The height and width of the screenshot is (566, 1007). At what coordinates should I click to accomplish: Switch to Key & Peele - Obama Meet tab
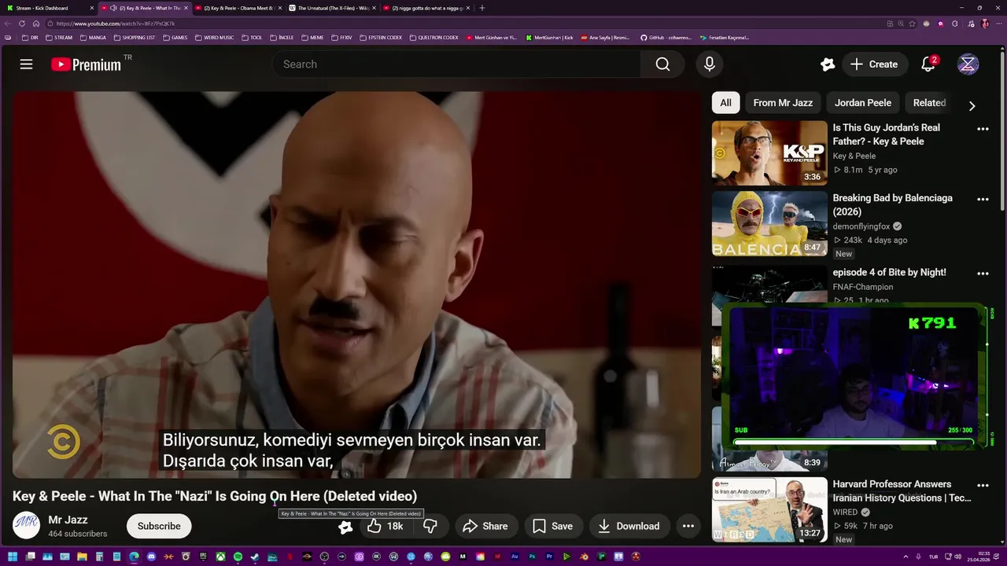point(238,8)
